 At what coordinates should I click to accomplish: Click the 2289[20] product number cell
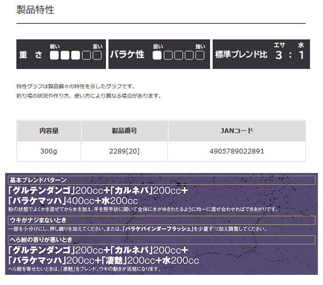[x=124, y=151]
